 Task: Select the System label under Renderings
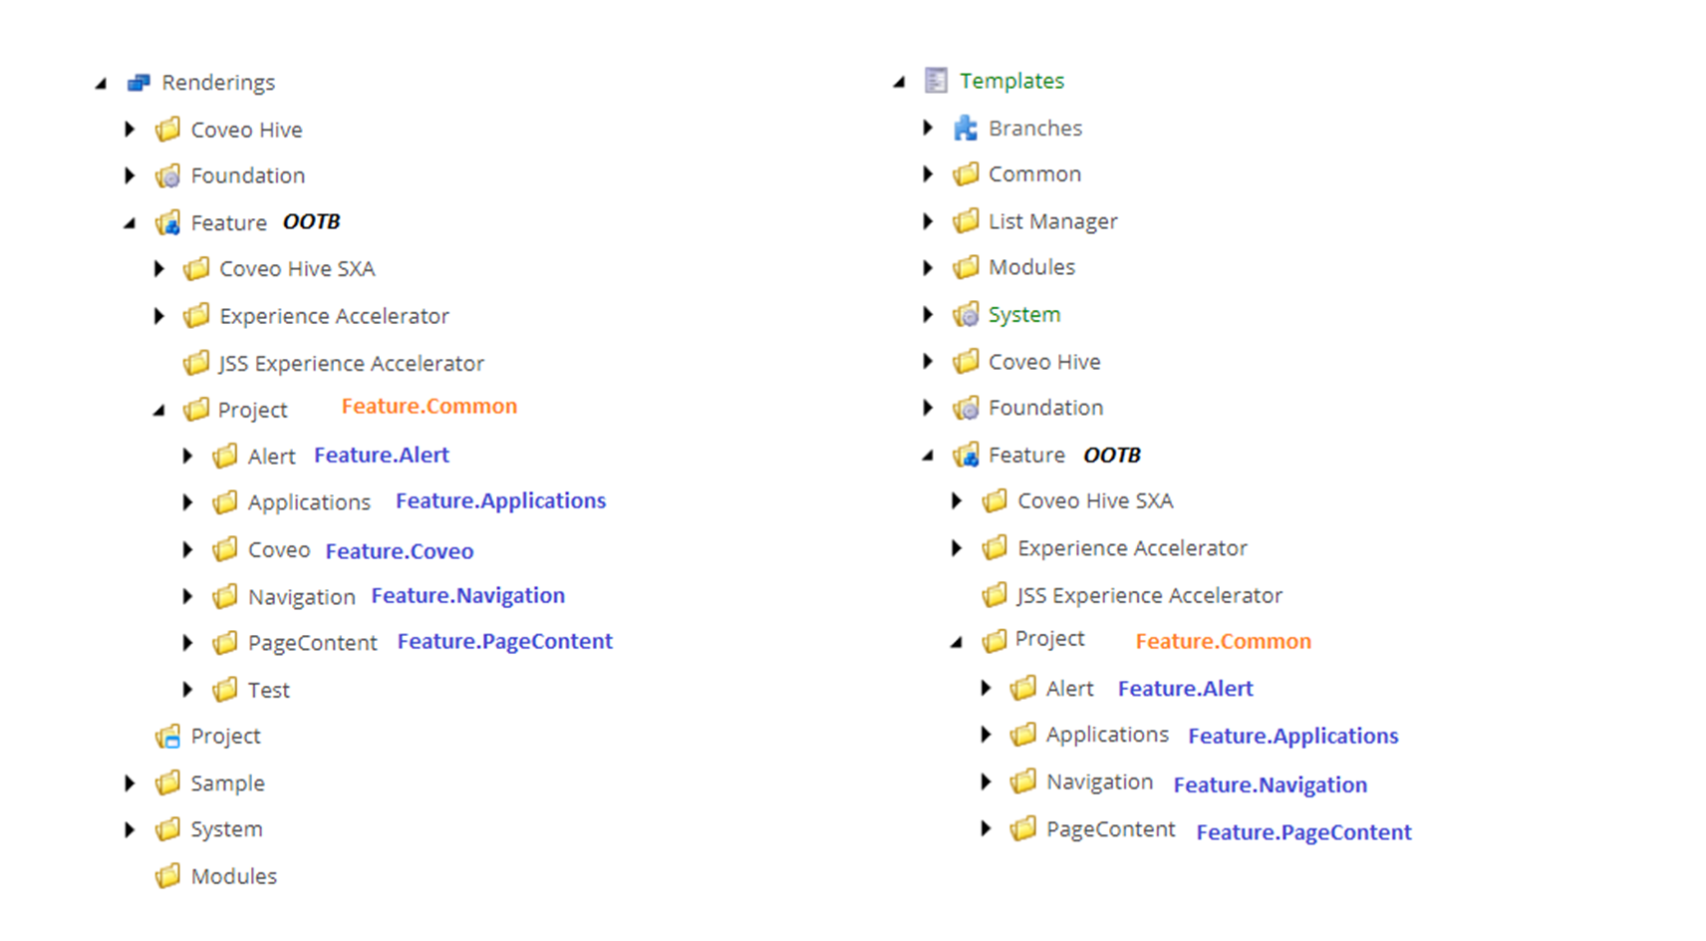[x=226, y=829]
